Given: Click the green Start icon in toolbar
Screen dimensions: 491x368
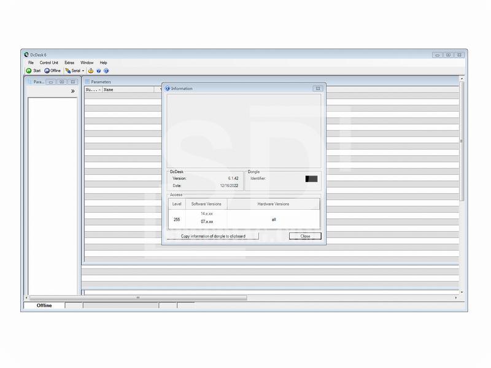Looking at the screenshot, I should pos(29,71).
